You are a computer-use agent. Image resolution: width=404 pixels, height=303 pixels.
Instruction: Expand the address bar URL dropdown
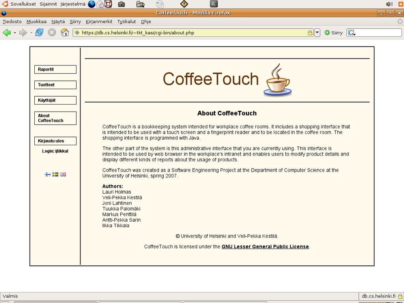[318, 33]
